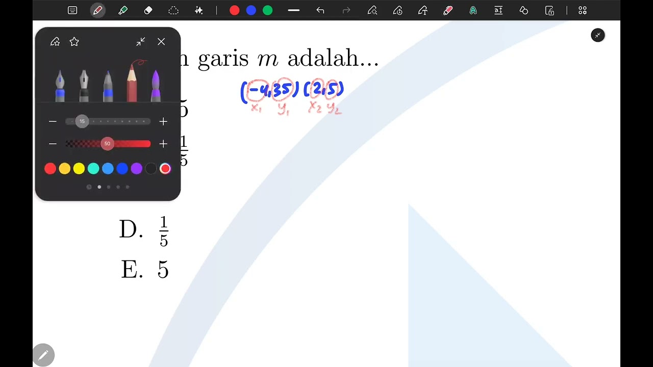Screen dimensions: 653x367
Task: Open the shapes tool
Action: tap(524, 10)
